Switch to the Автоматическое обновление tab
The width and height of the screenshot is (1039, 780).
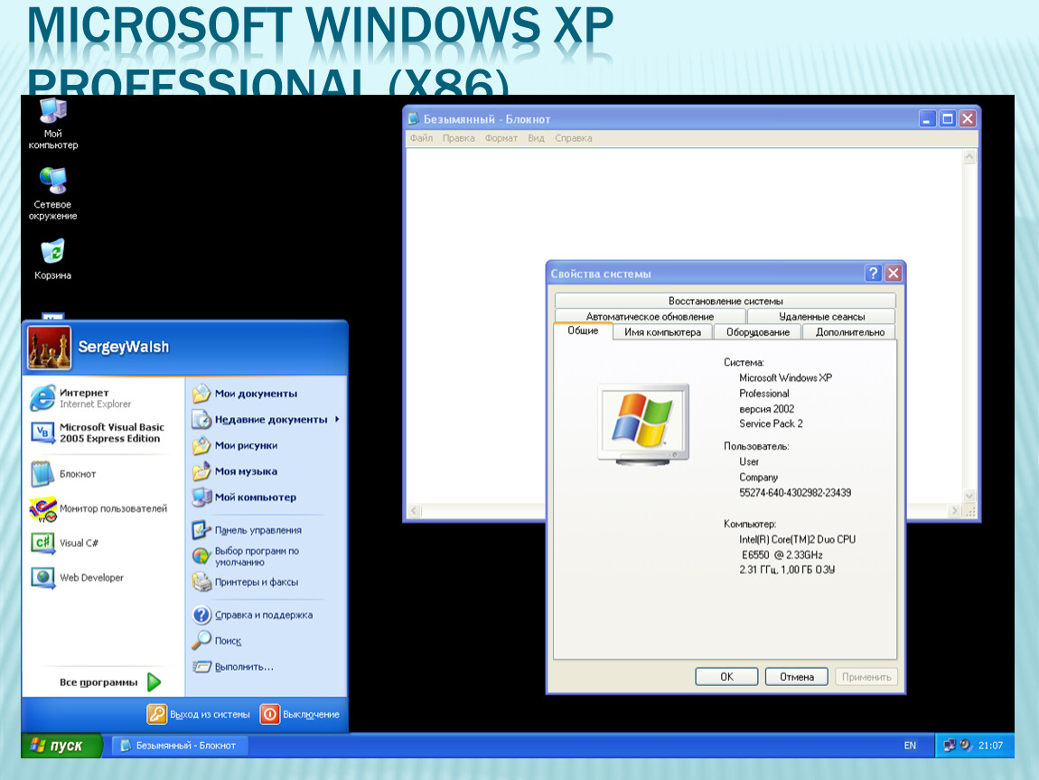point(650,317)
